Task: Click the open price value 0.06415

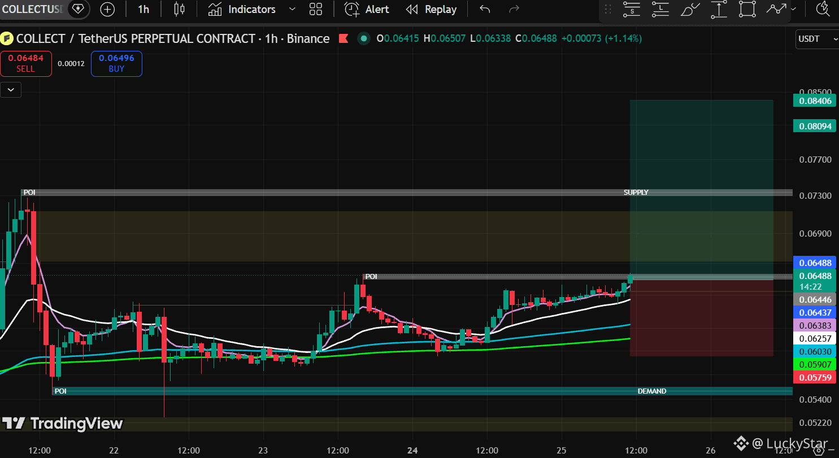Action: (402, 39)
